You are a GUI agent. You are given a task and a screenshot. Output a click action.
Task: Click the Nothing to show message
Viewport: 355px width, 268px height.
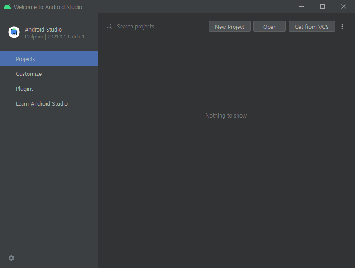click(226, 116)
